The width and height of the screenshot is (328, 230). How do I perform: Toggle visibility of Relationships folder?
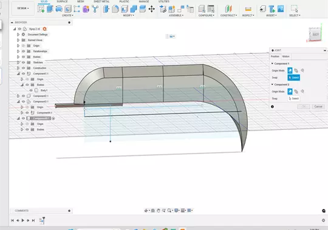pos(24,51)
